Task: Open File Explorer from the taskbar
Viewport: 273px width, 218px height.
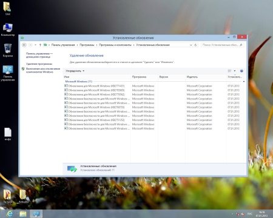Action: coord(23,214)
